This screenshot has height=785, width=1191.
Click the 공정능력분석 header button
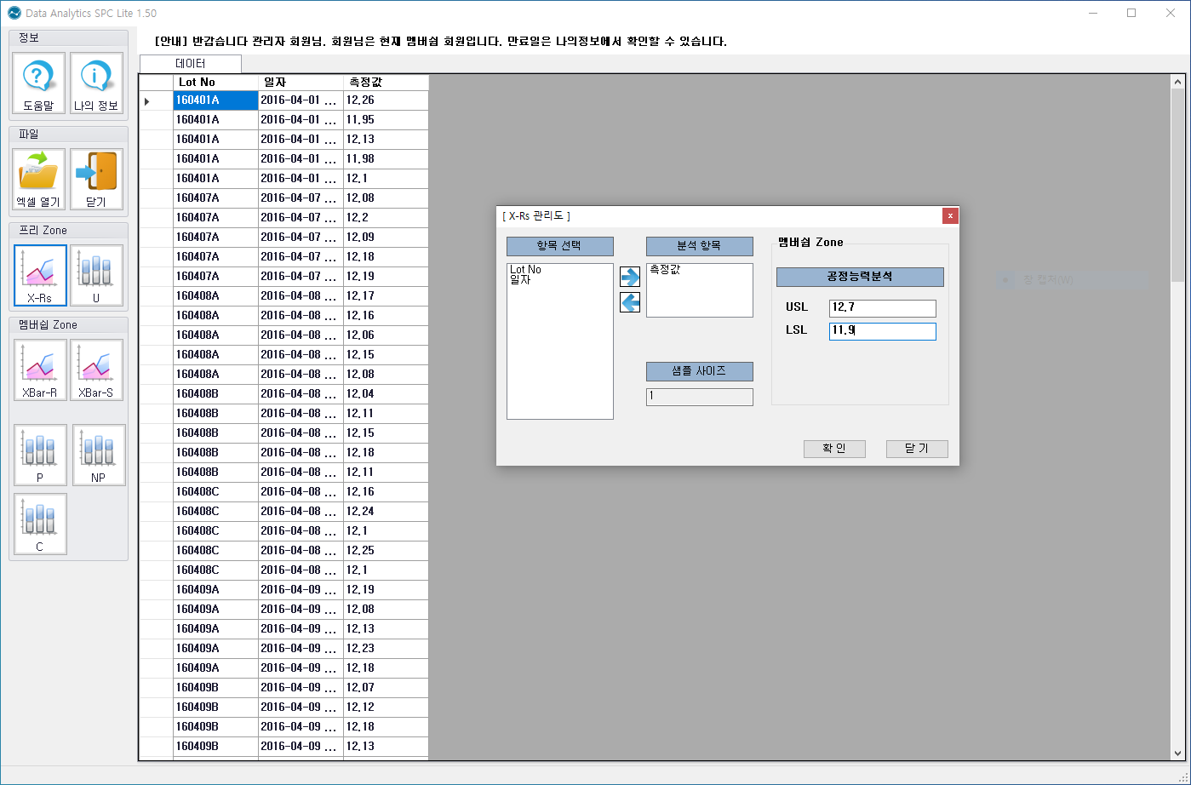pyautogui.click(x=860, y=277)
